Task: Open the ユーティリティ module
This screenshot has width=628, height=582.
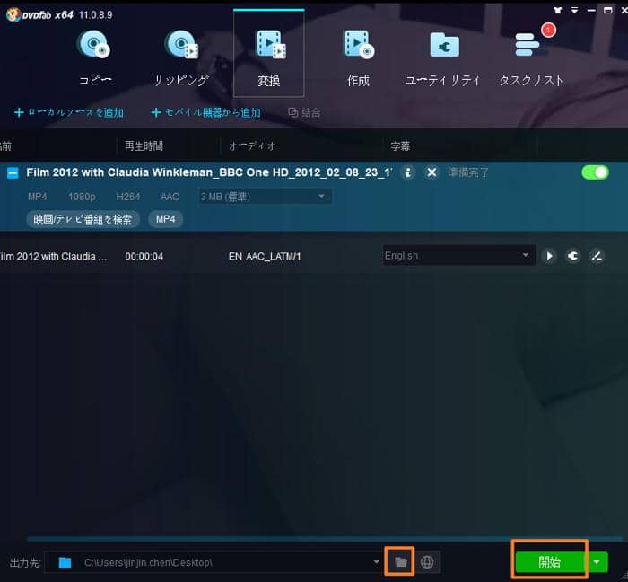Action: pos(442,57)
